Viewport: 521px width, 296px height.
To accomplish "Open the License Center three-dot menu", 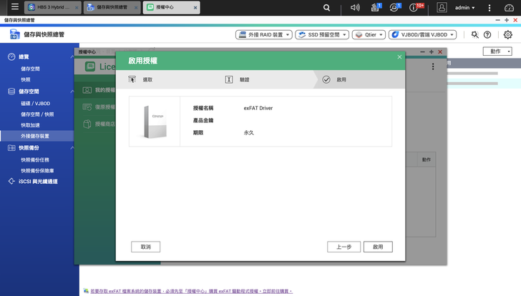I will pos(432,66).
